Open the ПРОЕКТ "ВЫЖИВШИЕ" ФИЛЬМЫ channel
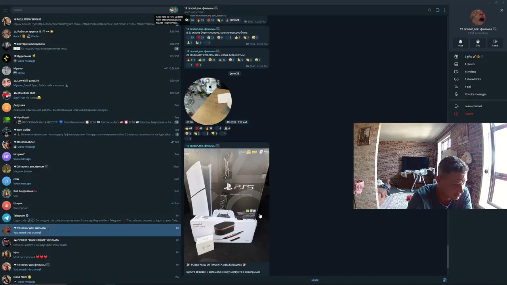507x285 pixels. [x=90, y=242]
